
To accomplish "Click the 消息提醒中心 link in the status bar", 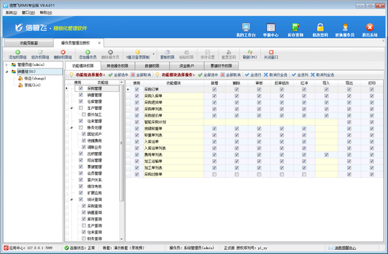I will [345, 248].
